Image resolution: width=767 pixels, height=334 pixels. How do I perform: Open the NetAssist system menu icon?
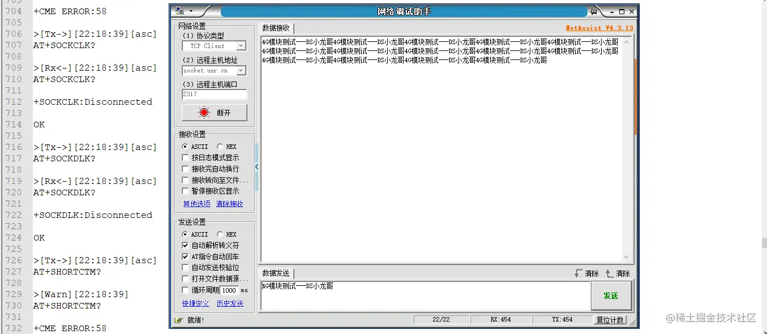click(x=179, y=11)
